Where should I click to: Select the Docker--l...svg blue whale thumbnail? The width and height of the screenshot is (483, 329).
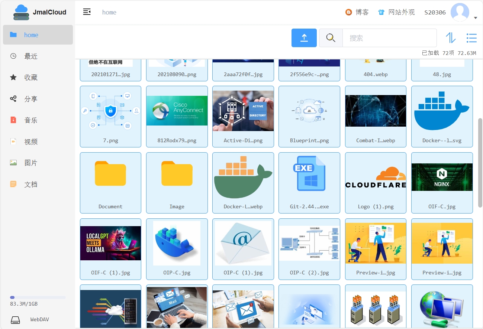[x=442, y=111]
